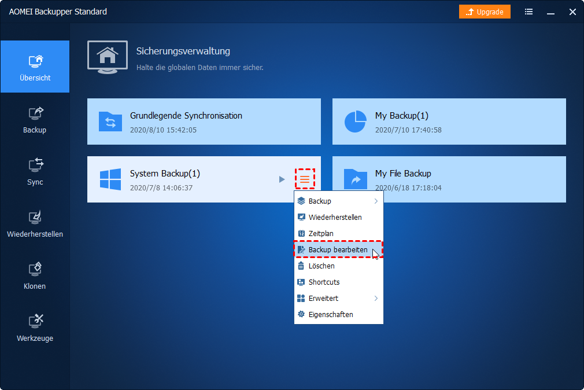
Task: Select the Grundlegende Synchronisation task card
Action: coord(204,122)
